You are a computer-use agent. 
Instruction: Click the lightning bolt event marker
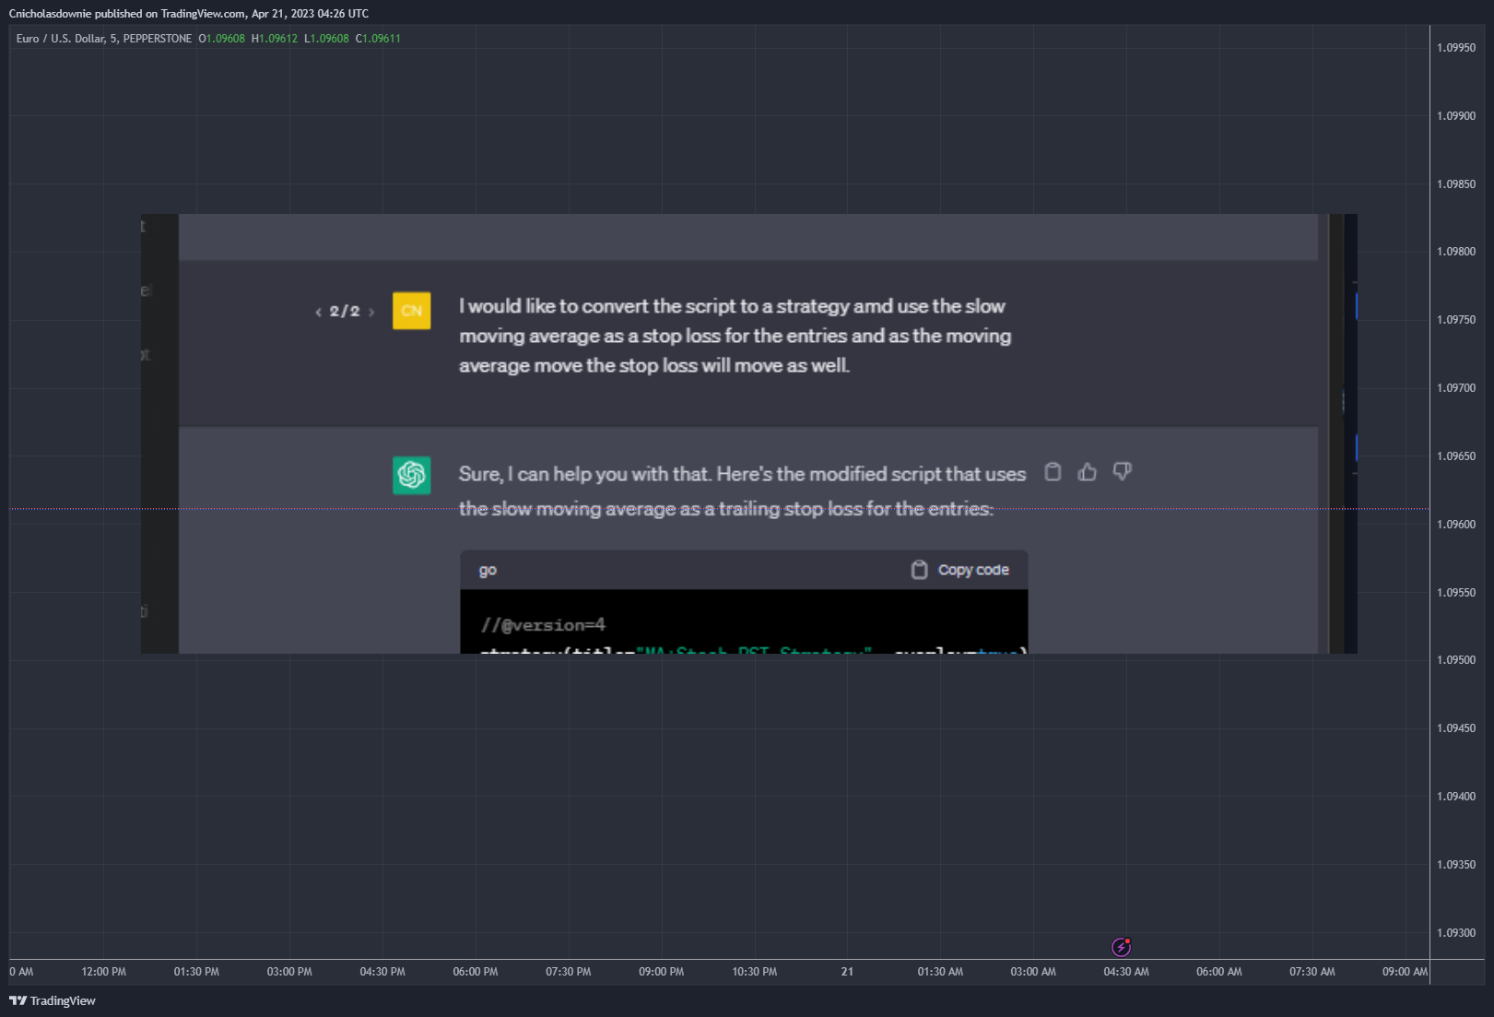[1121, 946]
